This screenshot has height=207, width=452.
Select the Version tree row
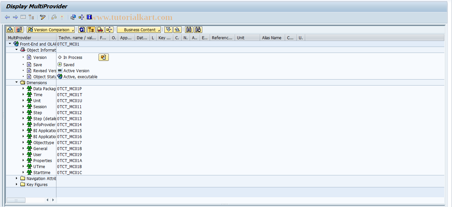pyautogui.click(x=40, y=57)
